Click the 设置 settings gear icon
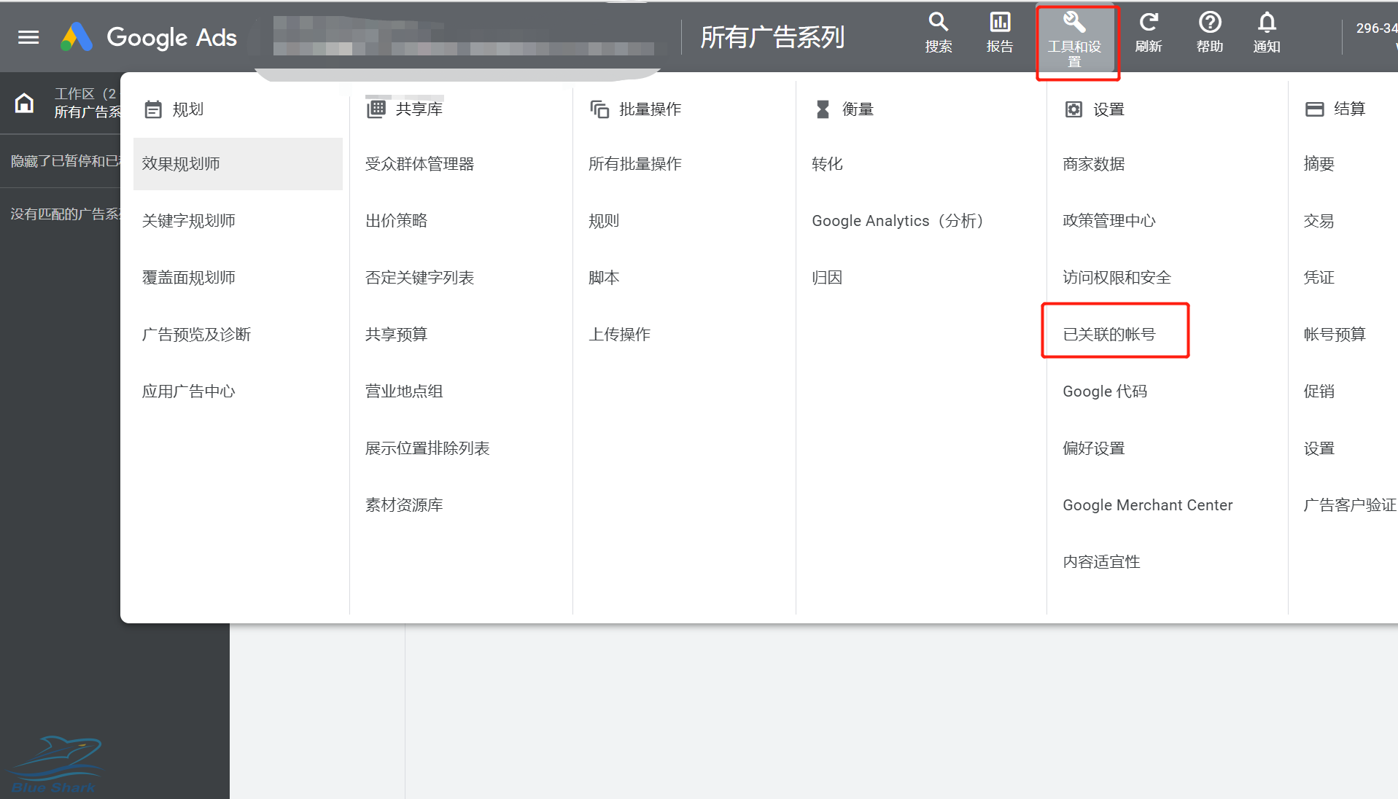 coord(1073,109)
